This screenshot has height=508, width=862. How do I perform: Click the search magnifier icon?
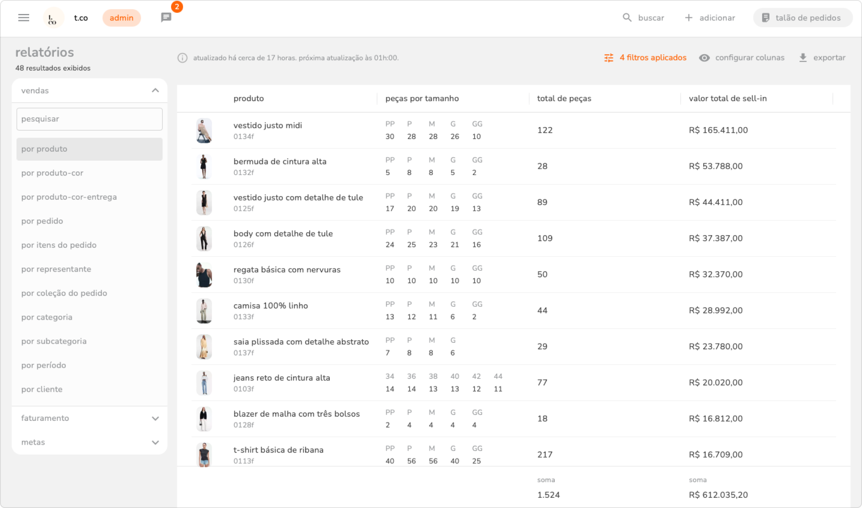(x=627, y=18)
